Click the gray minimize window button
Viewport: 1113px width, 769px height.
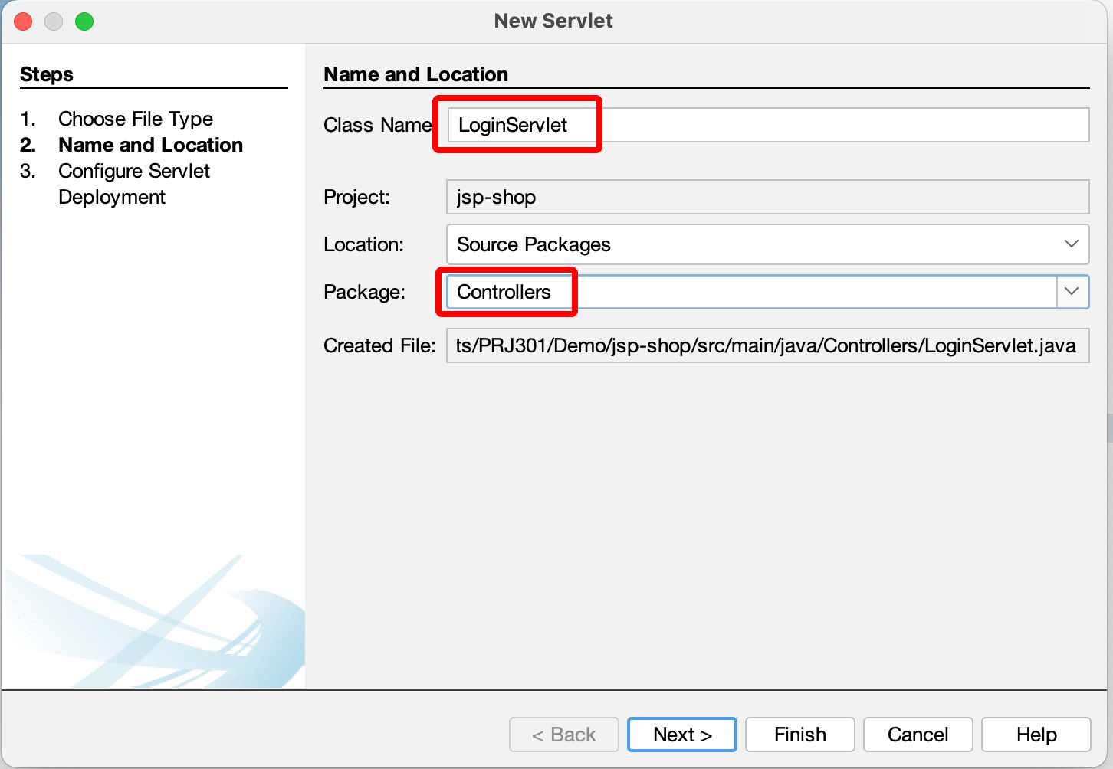(54, 21)
